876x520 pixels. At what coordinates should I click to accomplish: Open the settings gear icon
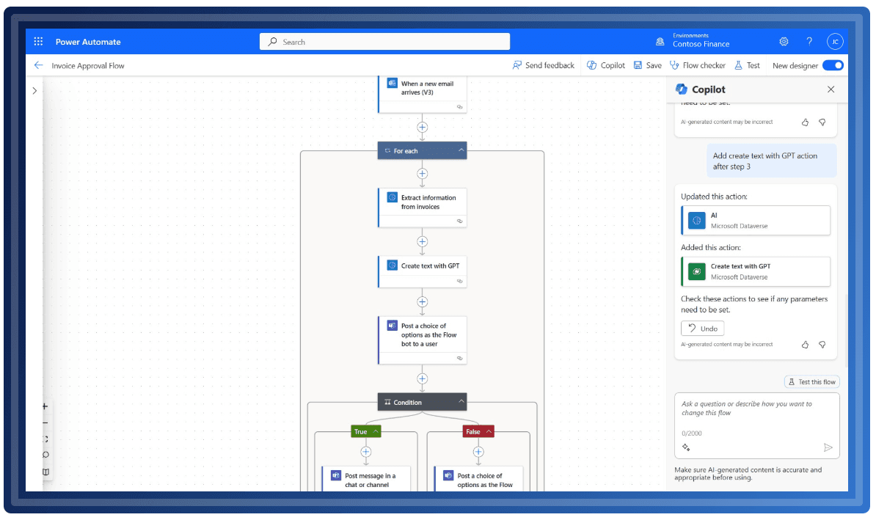pyautogui.click(x=784, y=41)
